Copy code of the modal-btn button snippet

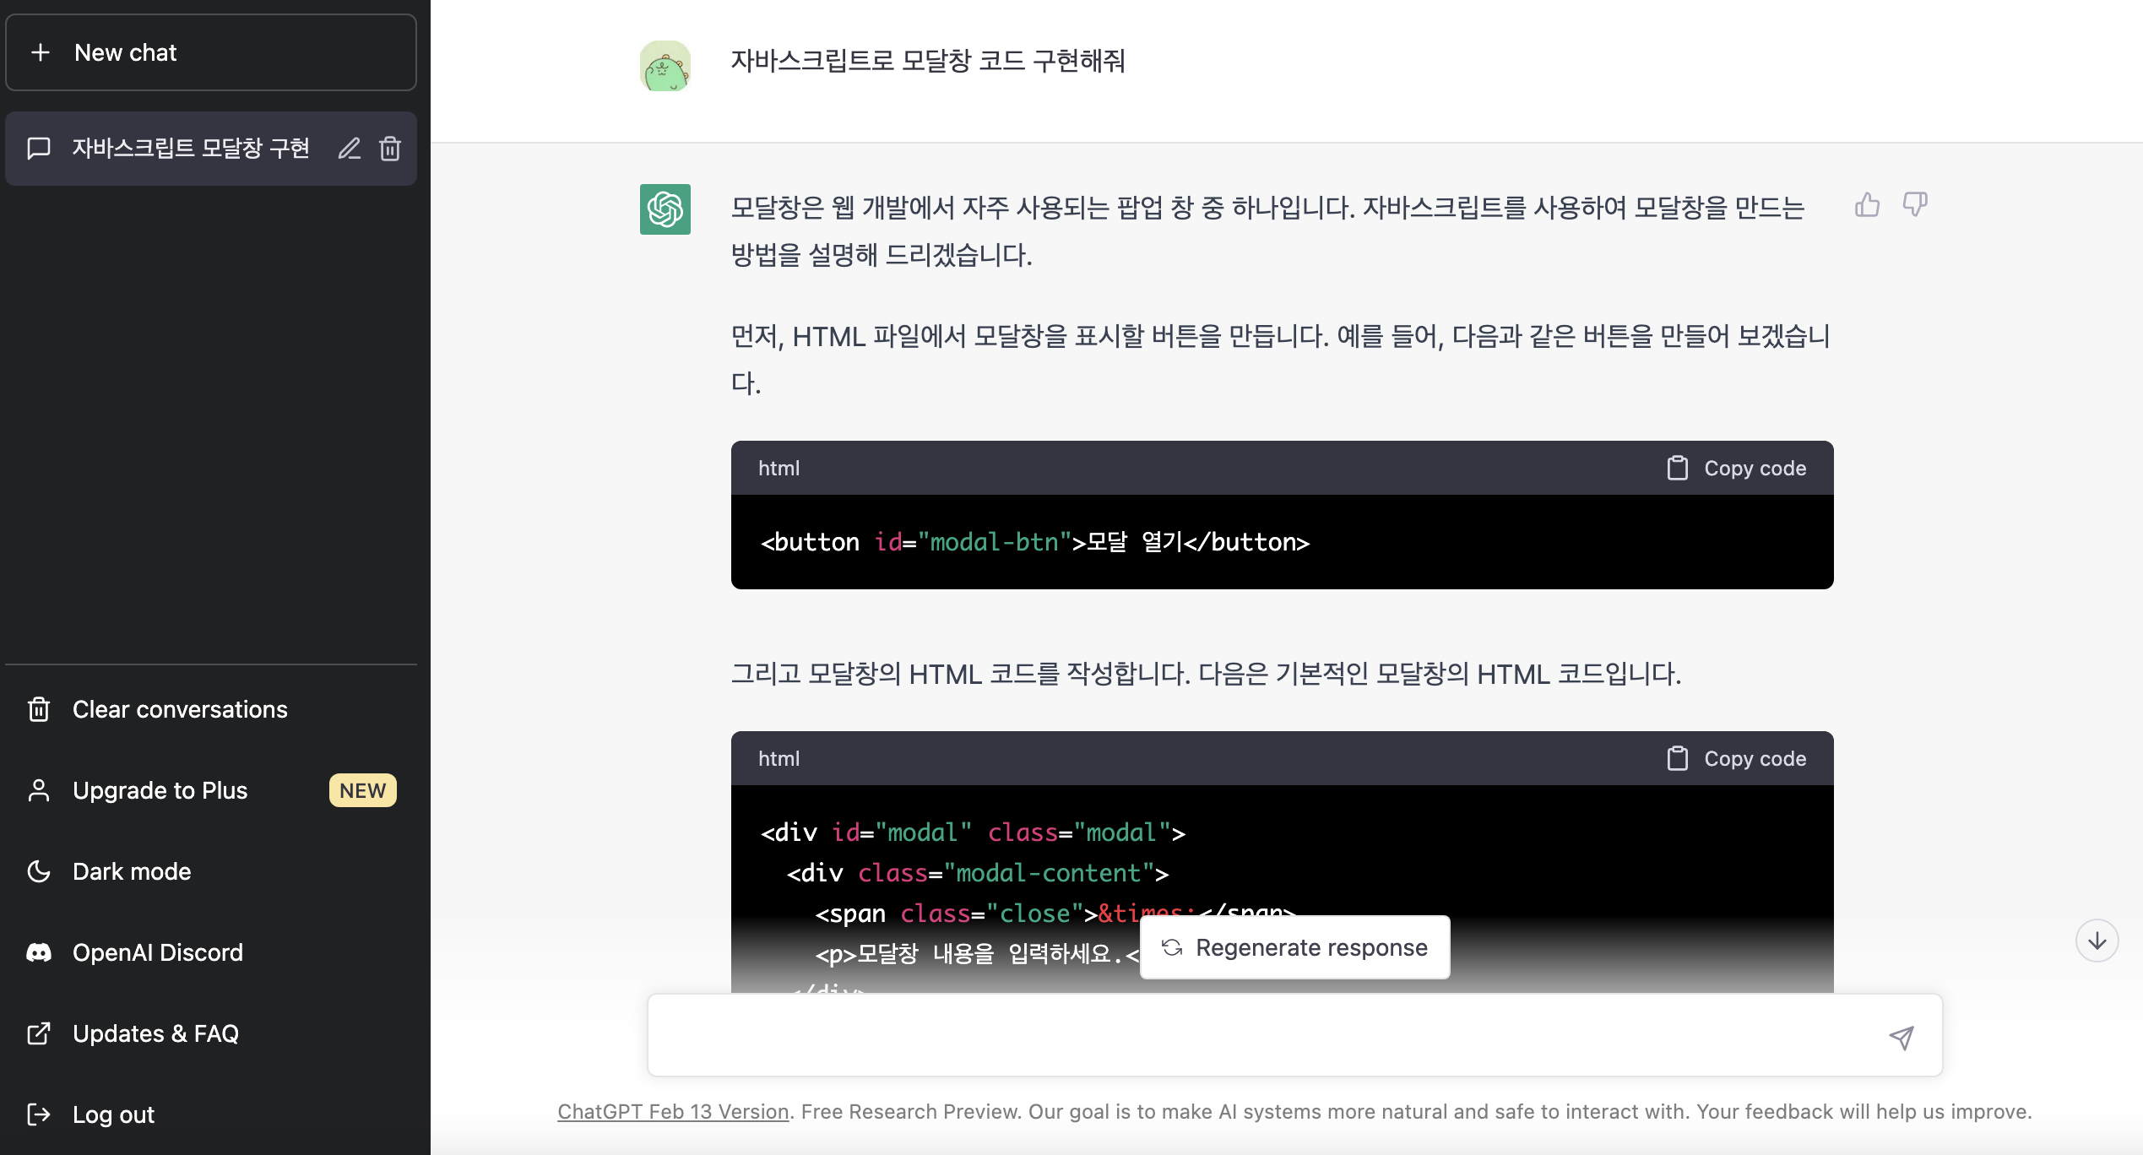point(1737,469)
